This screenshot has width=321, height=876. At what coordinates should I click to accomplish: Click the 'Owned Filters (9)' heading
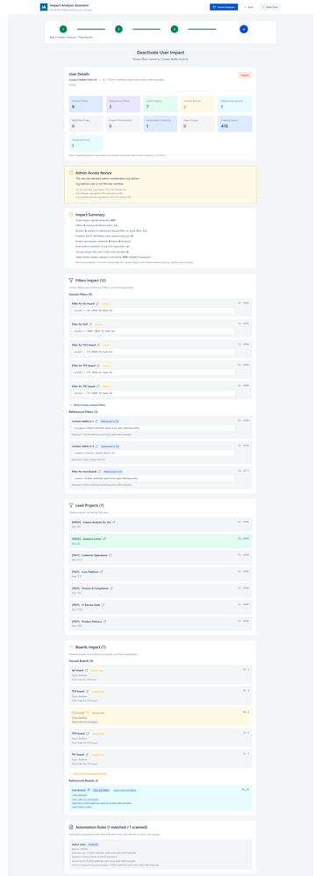click(x=81, y=294)
